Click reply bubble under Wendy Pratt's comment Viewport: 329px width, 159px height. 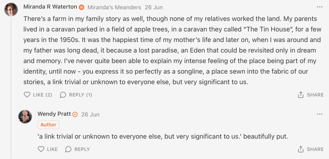point(68,149)
